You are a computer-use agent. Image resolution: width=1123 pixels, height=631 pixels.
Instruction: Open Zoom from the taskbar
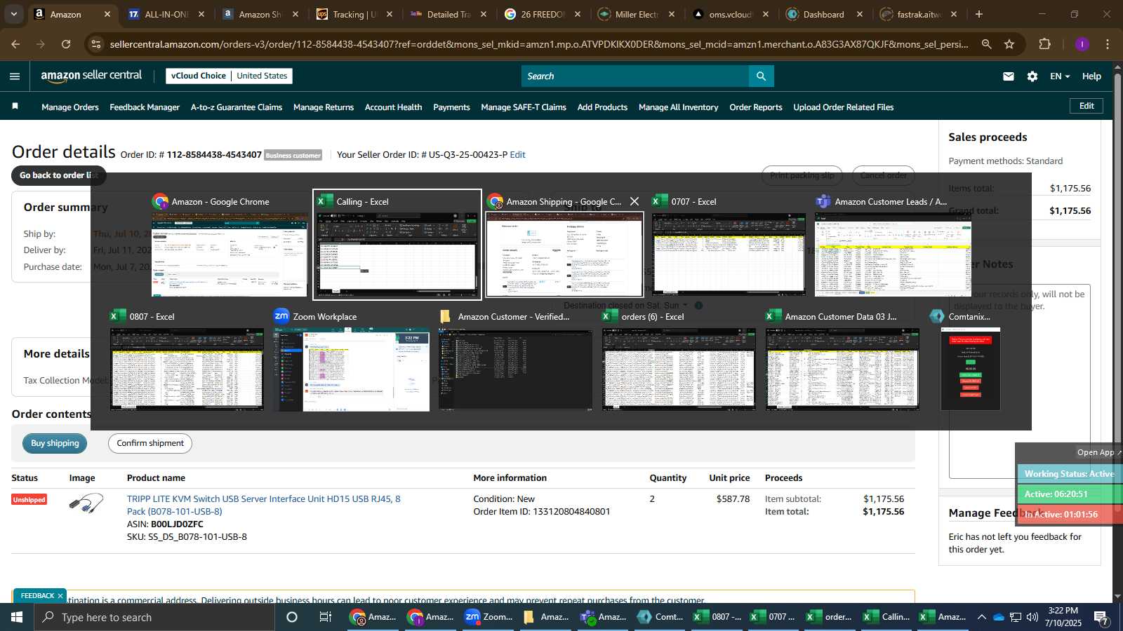click(x=489, y=617)
